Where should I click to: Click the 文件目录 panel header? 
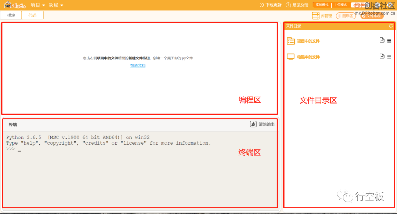coord(339,26)
